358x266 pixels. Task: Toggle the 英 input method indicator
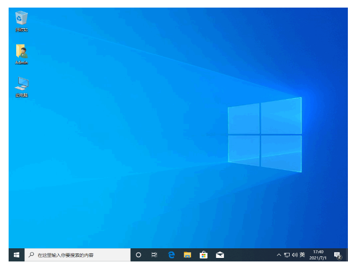click(x=302, y=255)
